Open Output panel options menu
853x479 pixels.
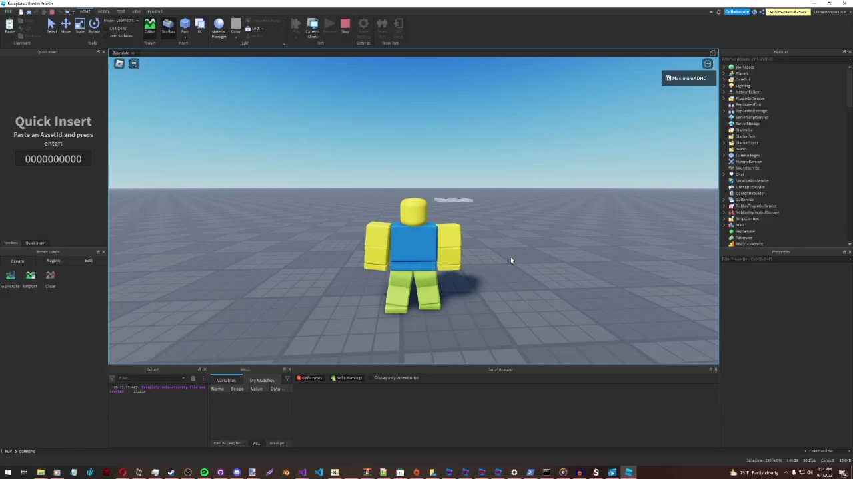pos(203,378)
